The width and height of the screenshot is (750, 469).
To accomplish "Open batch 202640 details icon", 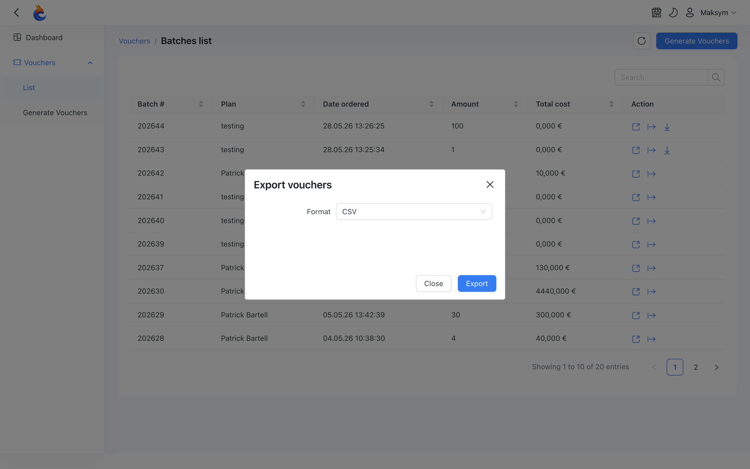I will point(636,221).
